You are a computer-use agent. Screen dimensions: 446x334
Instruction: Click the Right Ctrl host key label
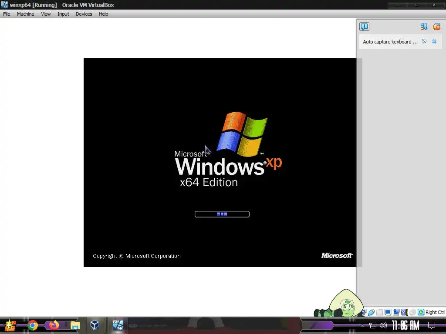click(x=436, y=312)
